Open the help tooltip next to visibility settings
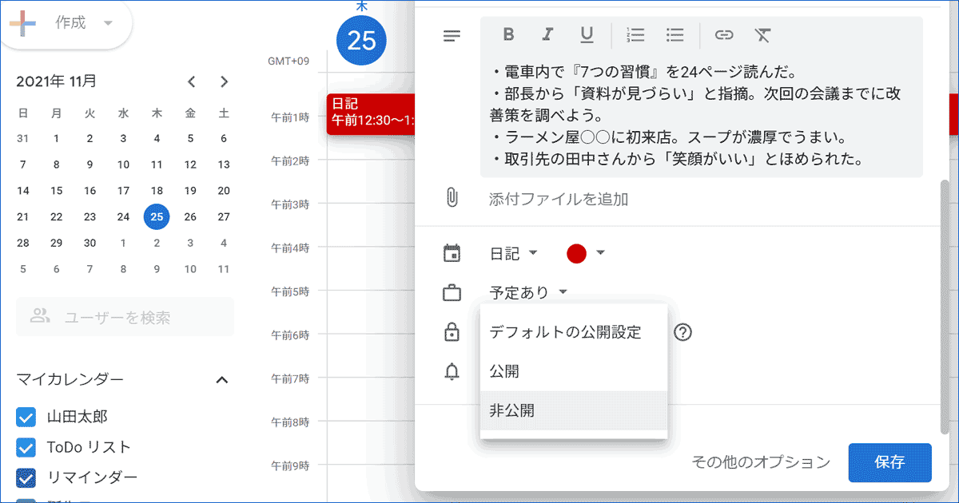 pos(683,331)
